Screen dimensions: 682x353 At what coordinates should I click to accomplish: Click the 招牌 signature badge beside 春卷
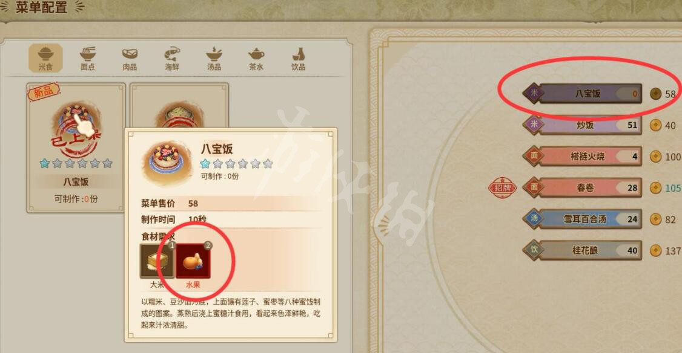[502, 188]
